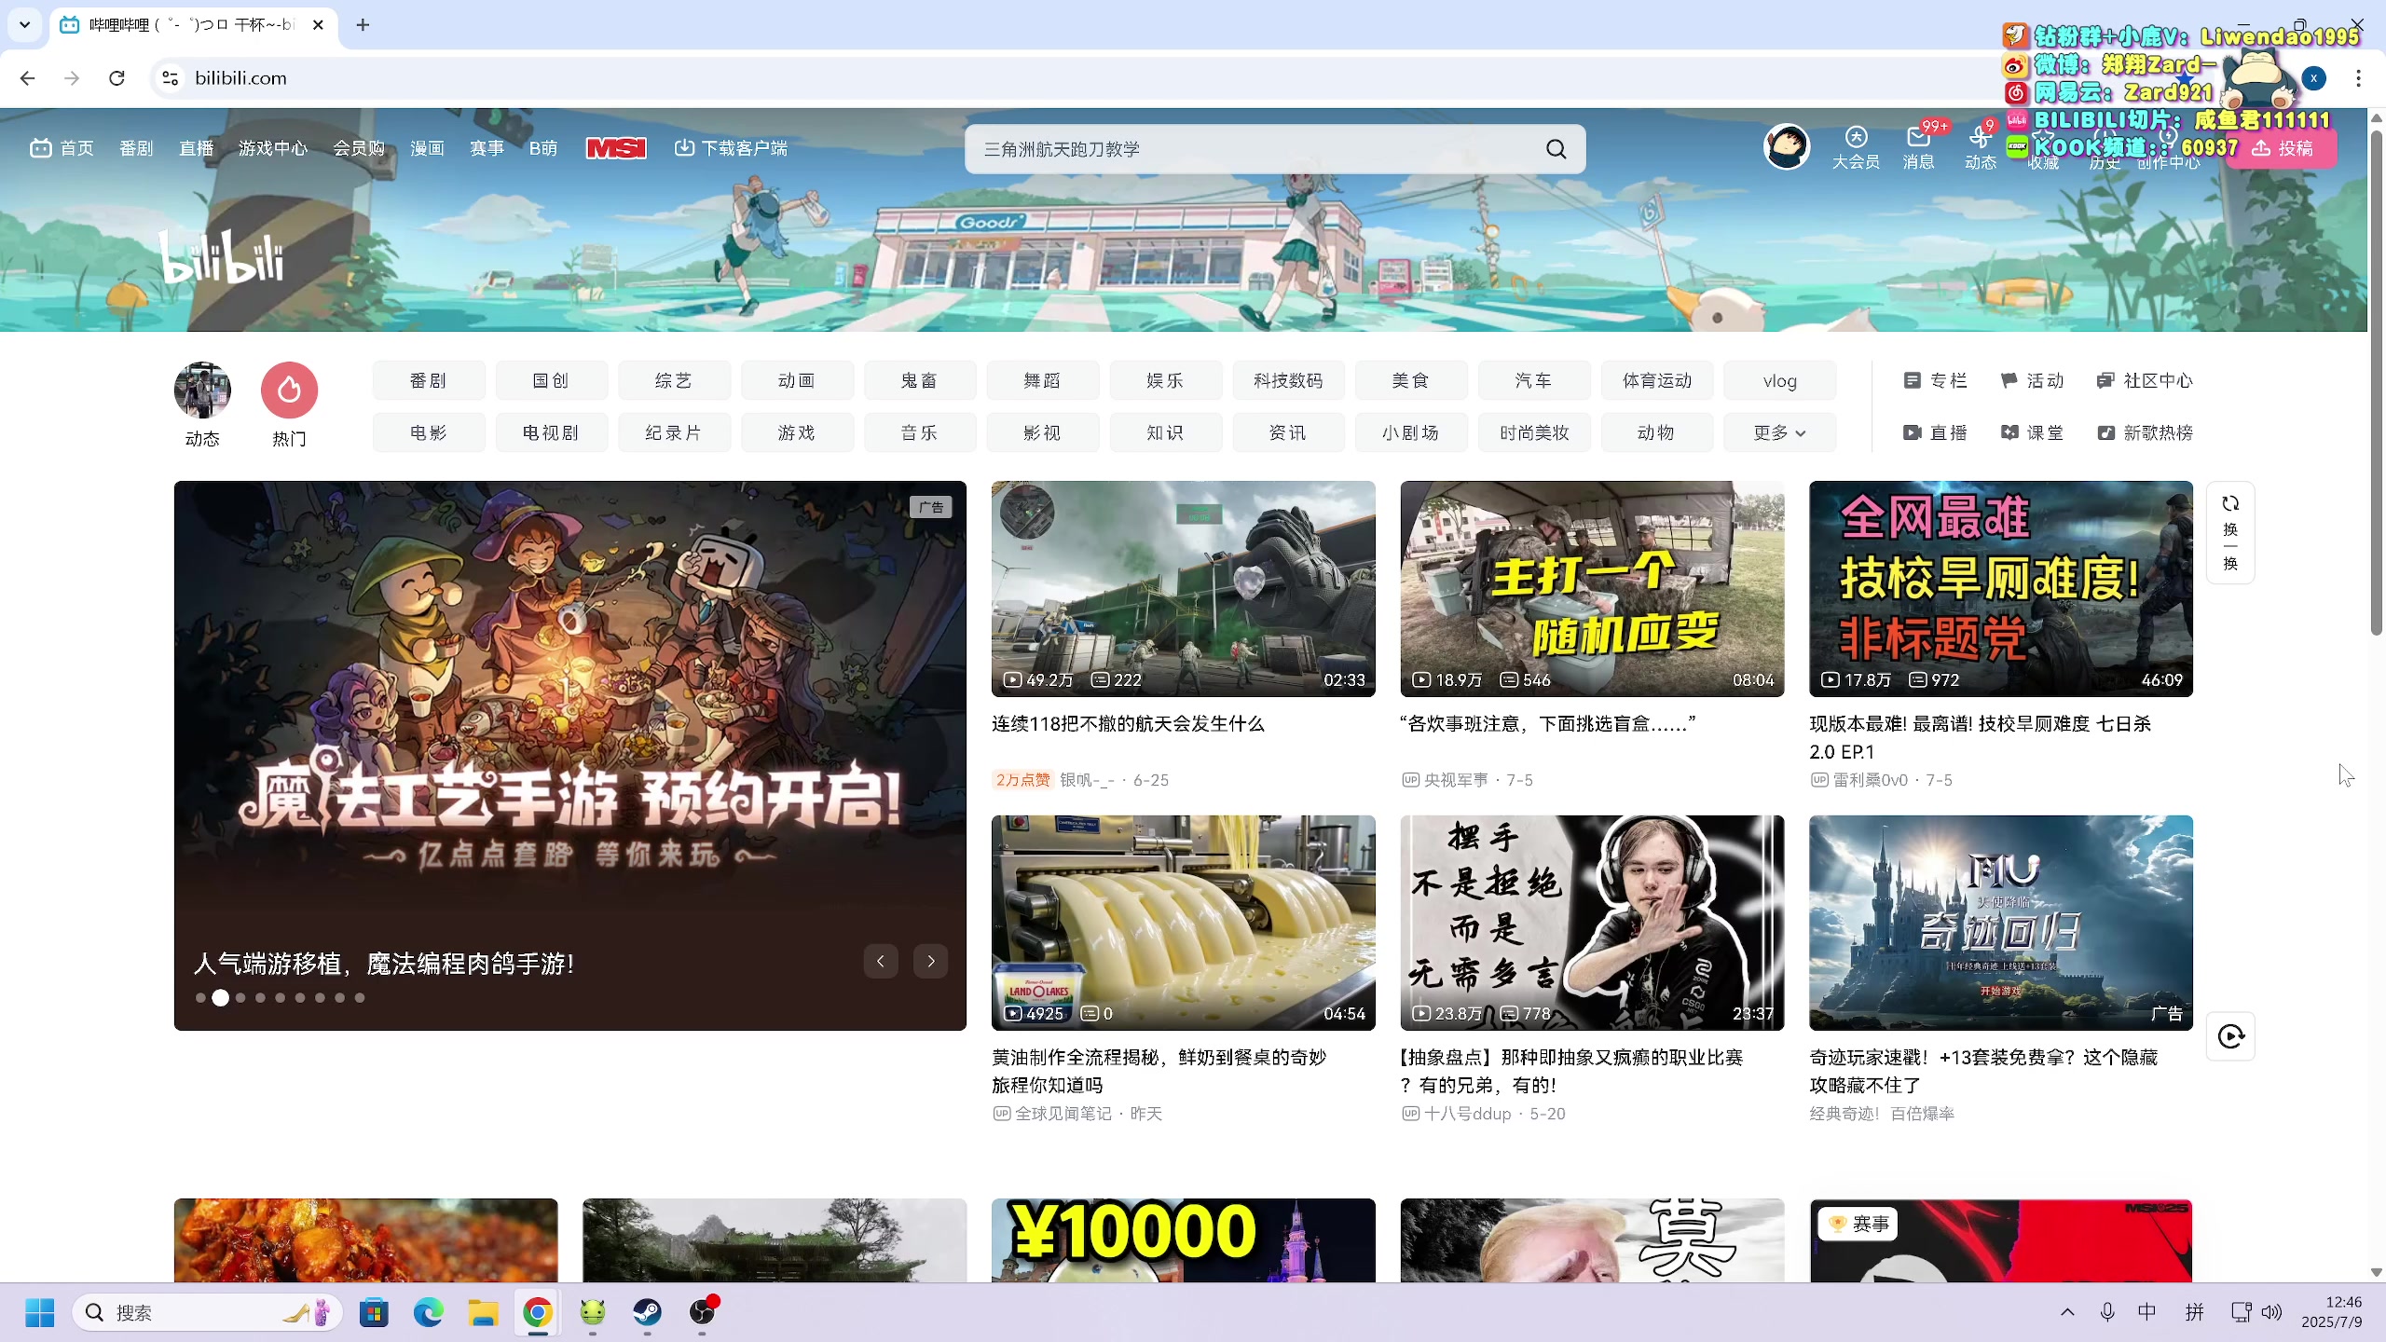Open the 课堂 link

pyautogui.click(x=2032, y=432)
